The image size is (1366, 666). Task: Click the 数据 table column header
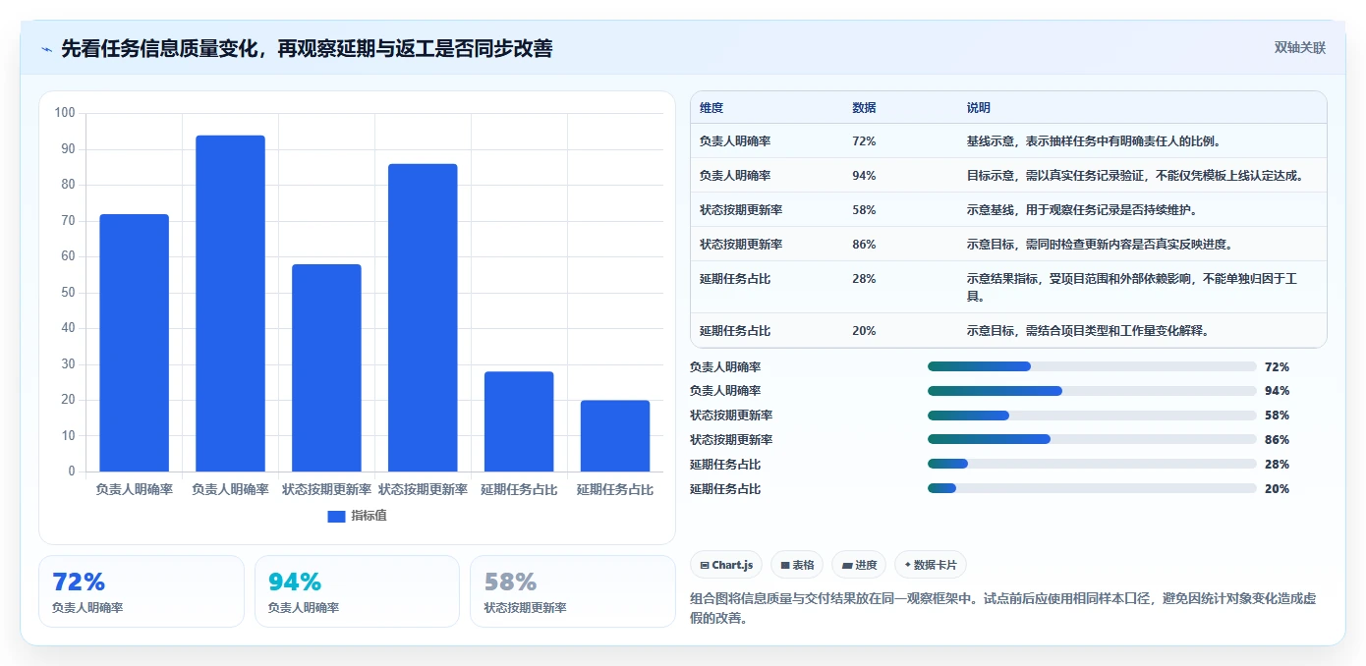coord(864,108)
